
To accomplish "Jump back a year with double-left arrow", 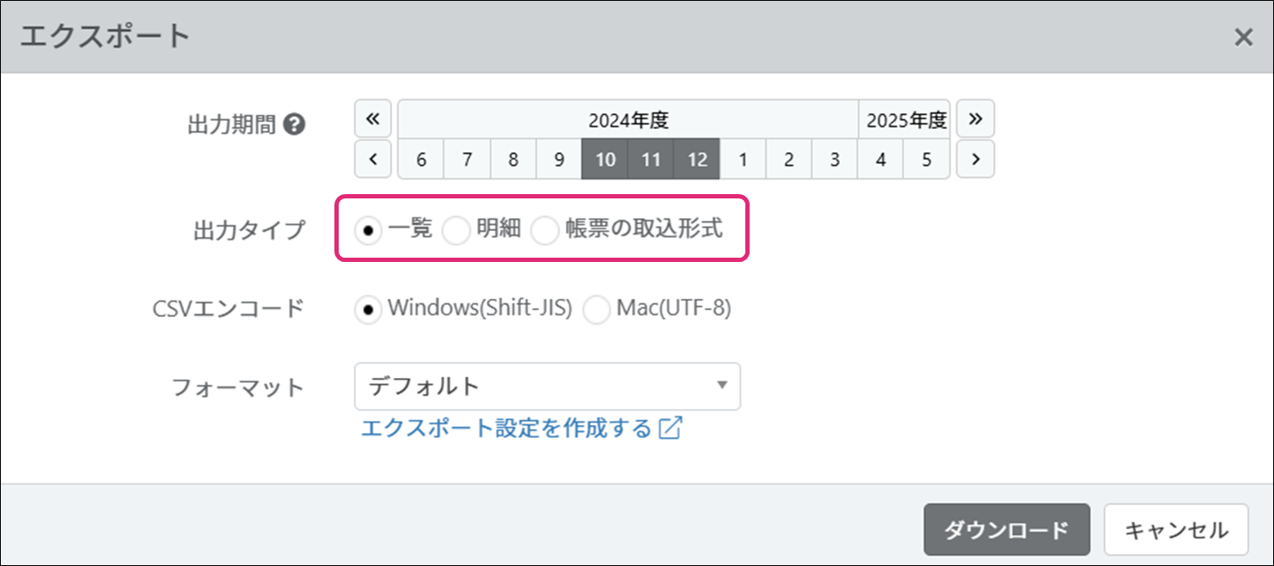I will tap(372, 119).
